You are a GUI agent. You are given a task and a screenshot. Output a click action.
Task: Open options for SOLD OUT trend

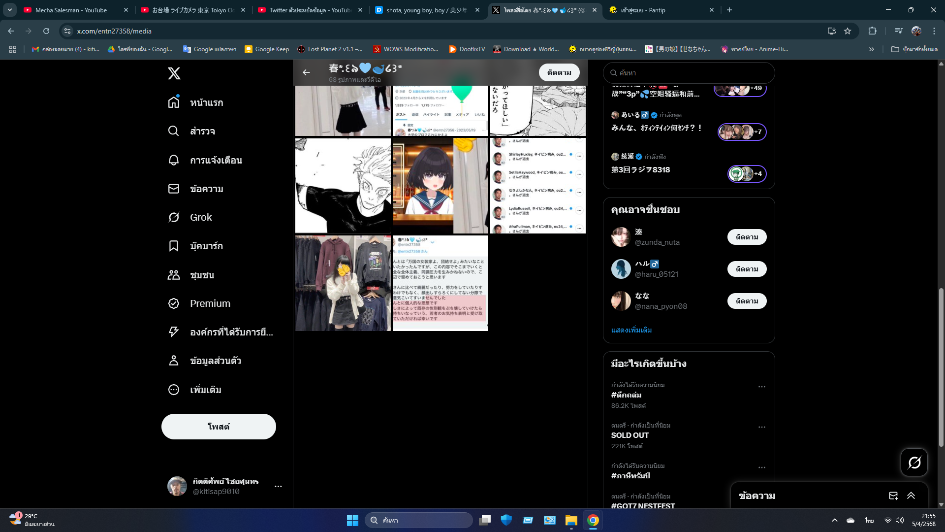click(x=762, y=427)
